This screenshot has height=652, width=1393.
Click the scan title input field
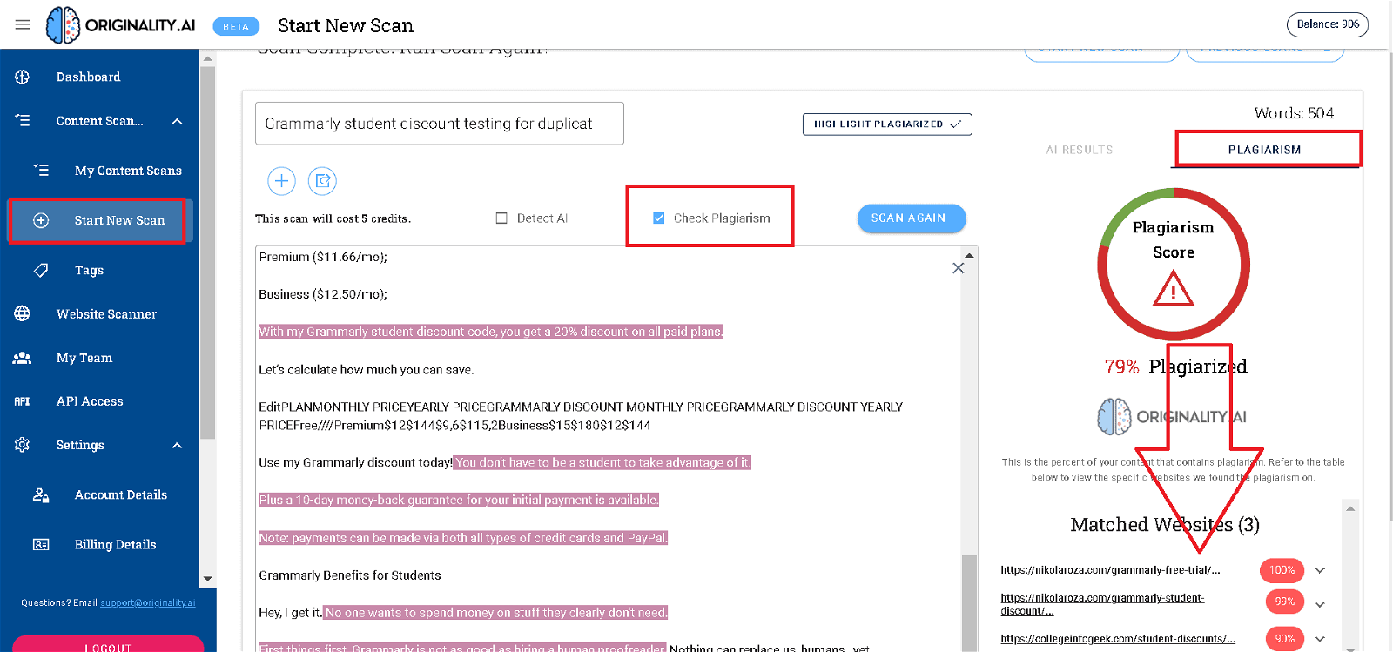pyautogui.click(x=440, y=124)
